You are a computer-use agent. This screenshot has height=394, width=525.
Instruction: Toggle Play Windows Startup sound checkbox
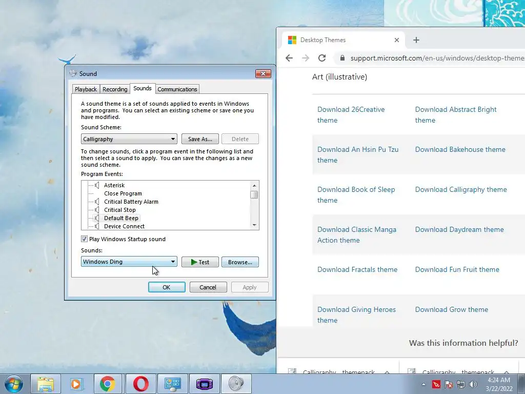[85, 239]
